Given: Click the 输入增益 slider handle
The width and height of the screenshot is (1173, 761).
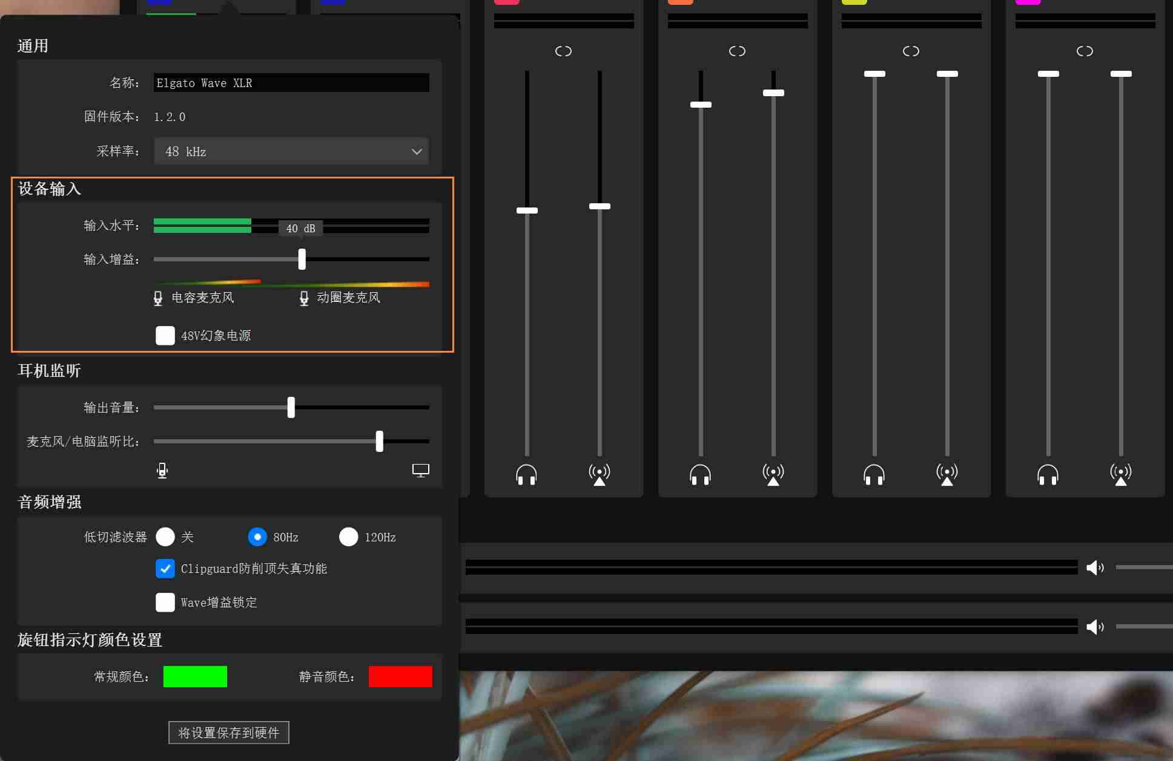Looking at the screenshot, I should coord(302,259).
